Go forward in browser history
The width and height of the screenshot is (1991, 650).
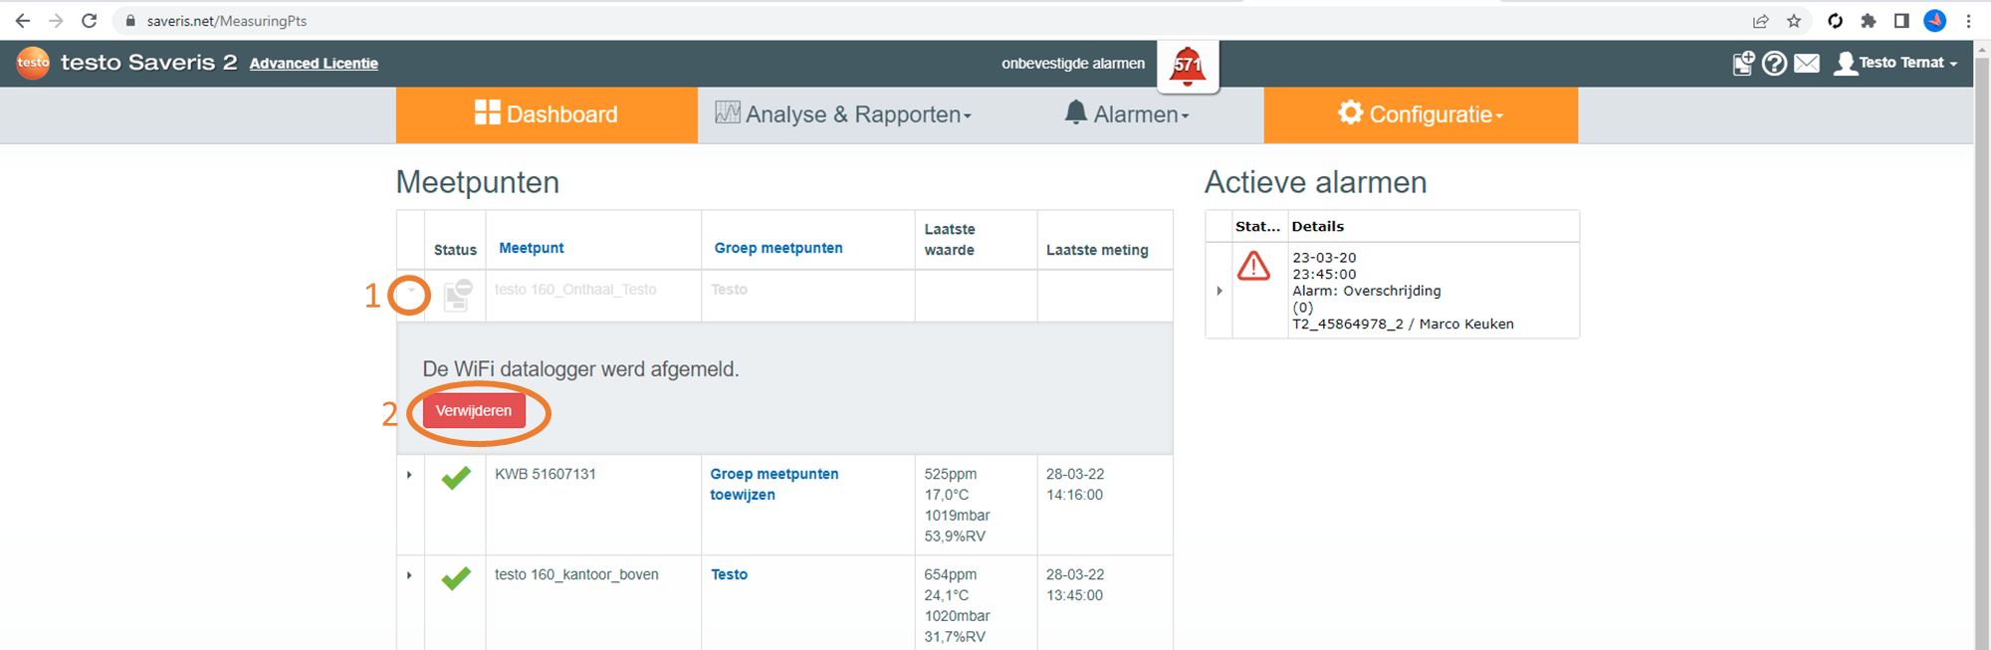[57, 21]
